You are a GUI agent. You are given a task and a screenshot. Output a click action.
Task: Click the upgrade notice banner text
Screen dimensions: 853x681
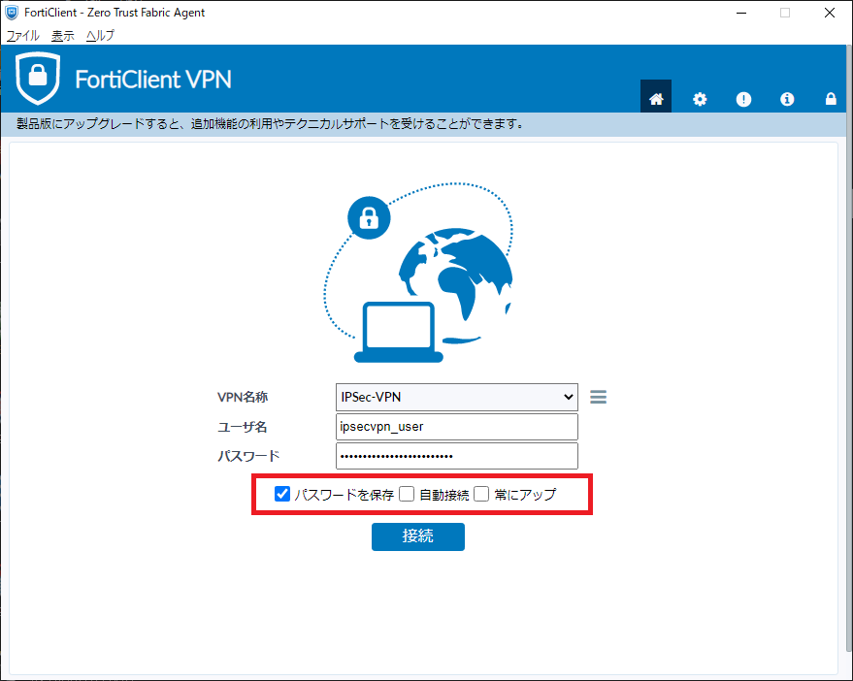click(x=271, y=124)
